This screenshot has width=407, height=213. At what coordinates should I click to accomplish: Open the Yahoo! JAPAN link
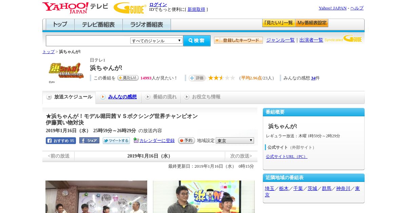tap(333, 8)
